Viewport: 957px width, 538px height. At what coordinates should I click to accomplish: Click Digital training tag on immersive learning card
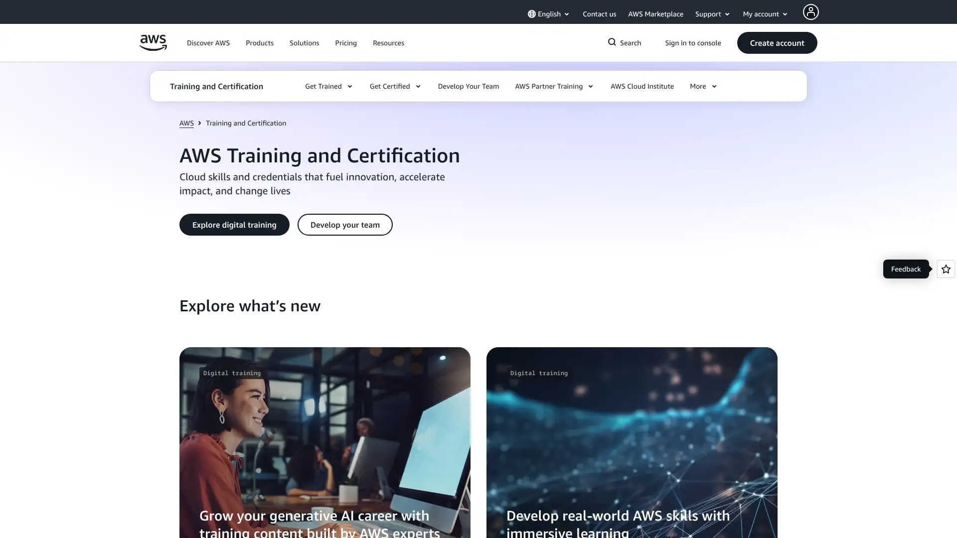click(x=539, y=373)
